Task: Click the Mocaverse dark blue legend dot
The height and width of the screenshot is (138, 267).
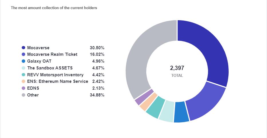Action: 23,48
